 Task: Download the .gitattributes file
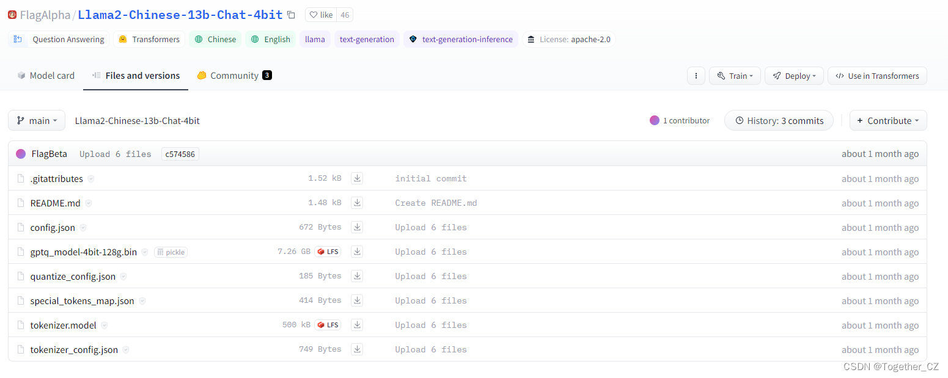(x=357, y=178)
